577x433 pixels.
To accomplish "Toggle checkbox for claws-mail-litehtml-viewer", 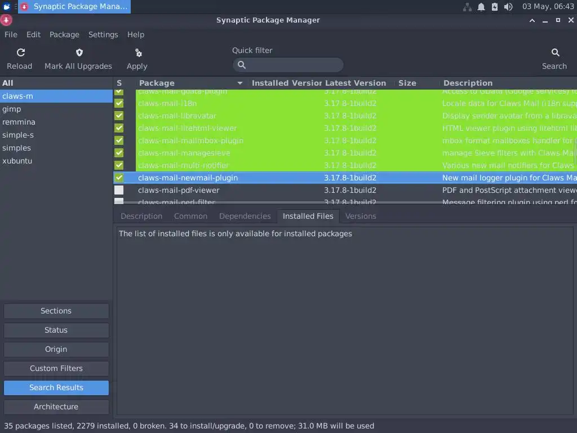I will [119, 128].
